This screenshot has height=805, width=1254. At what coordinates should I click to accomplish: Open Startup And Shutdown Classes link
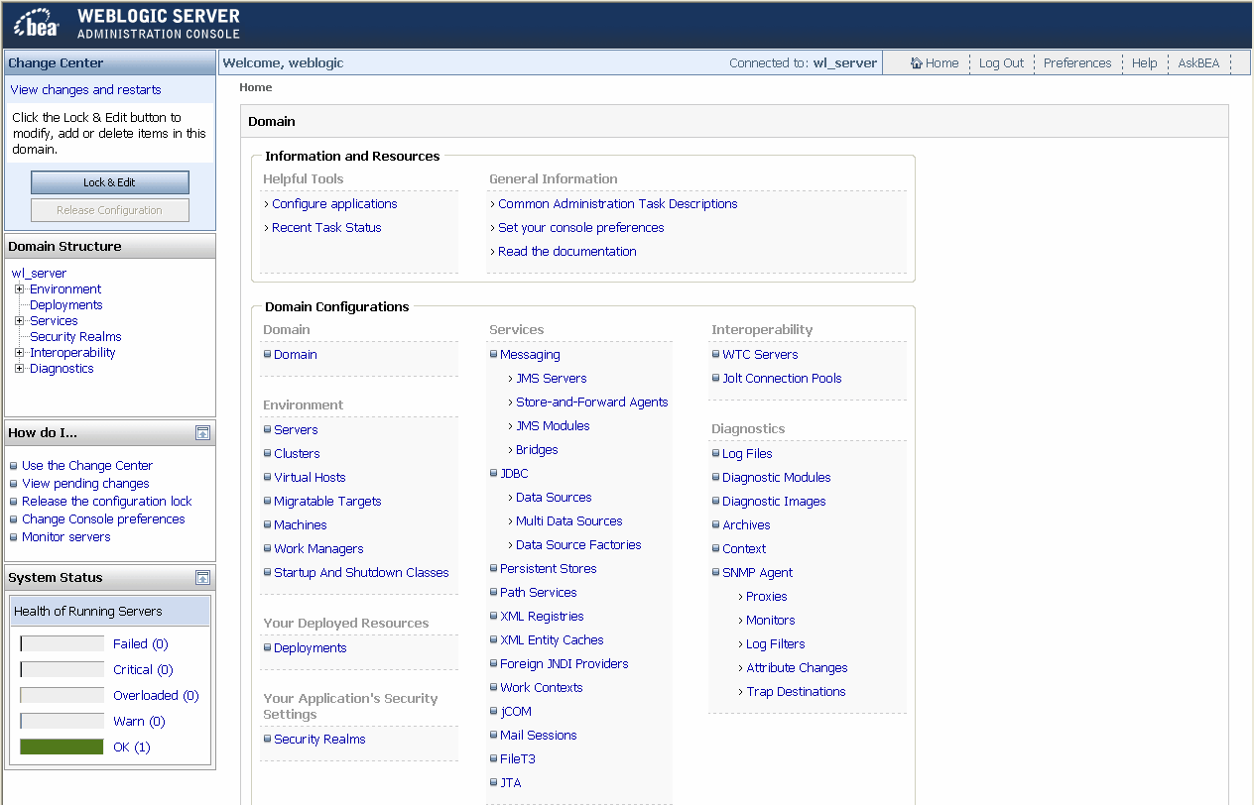pos(361,572)
